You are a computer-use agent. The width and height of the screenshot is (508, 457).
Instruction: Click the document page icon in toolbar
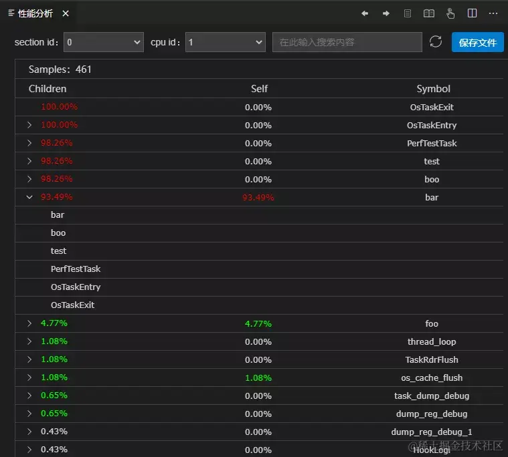[407, 13]
